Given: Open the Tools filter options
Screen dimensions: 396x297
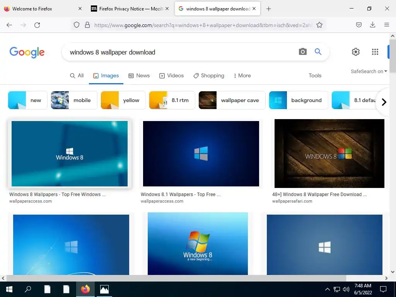Looking at the screenshot, I should tap(315, 75).
